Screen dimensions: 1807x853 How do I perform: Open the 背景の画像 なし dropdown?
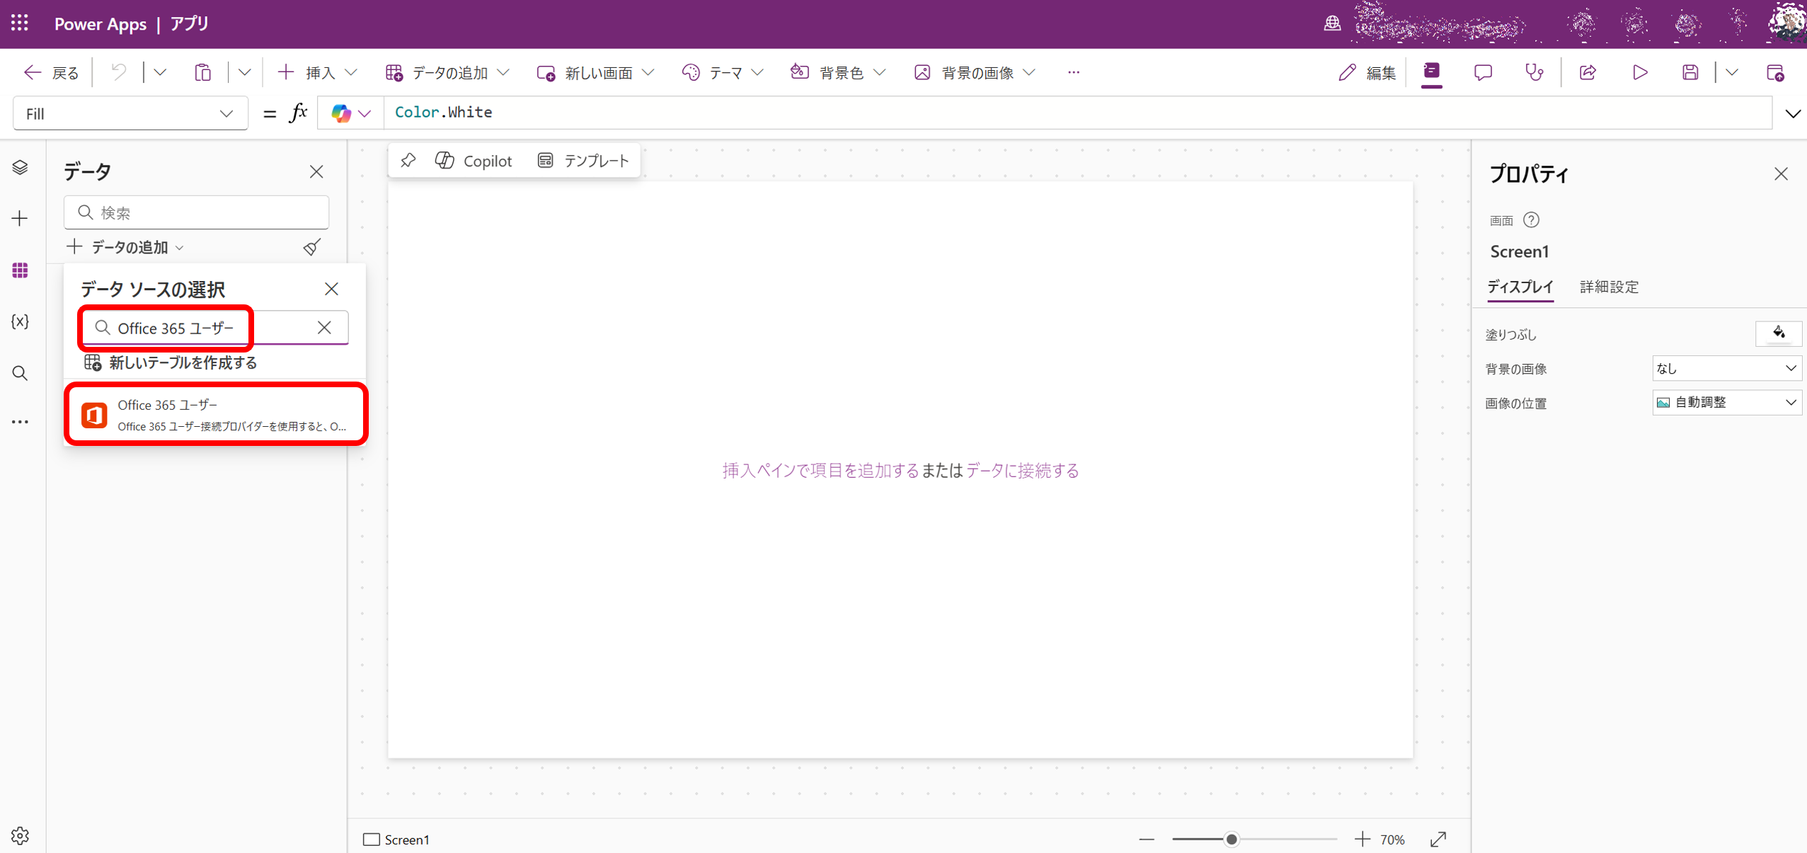pos(1726,368)
